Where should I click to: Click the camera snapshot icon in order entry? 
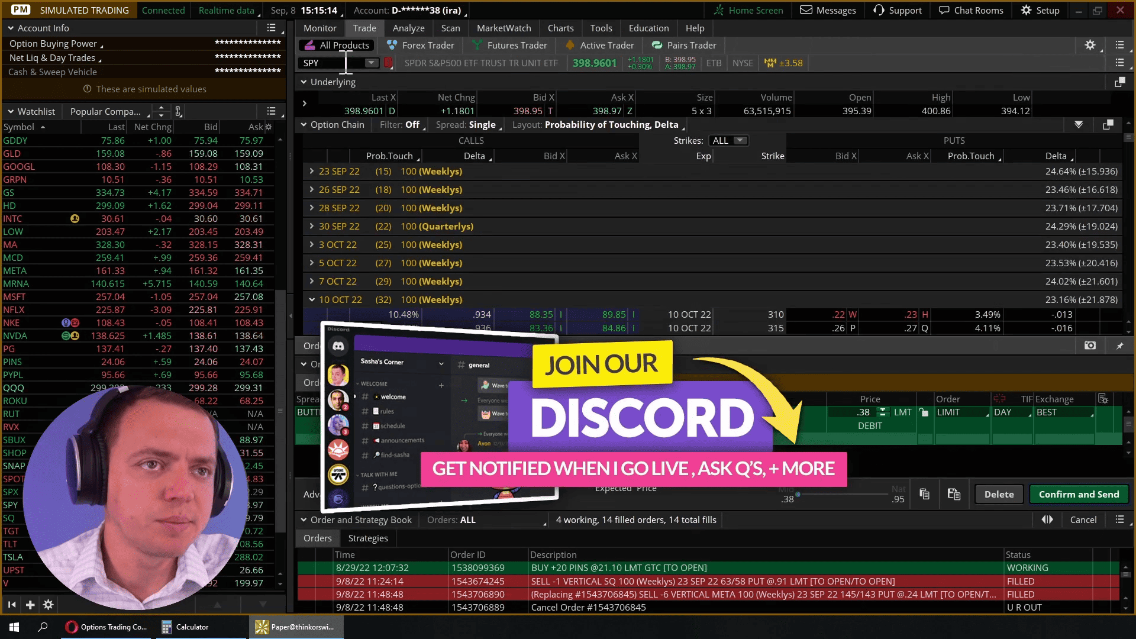[1090, 346]
